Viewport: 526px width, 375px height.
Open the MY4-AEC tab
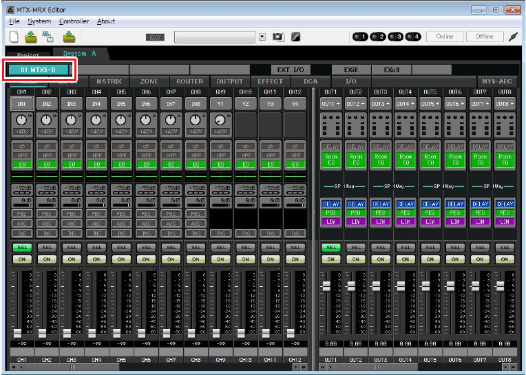497,81
